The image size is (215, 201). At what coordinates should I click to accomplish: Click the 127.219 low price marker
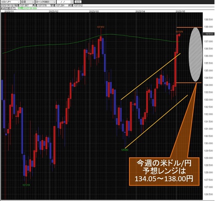pyautogui.click(x=26, y=185)
